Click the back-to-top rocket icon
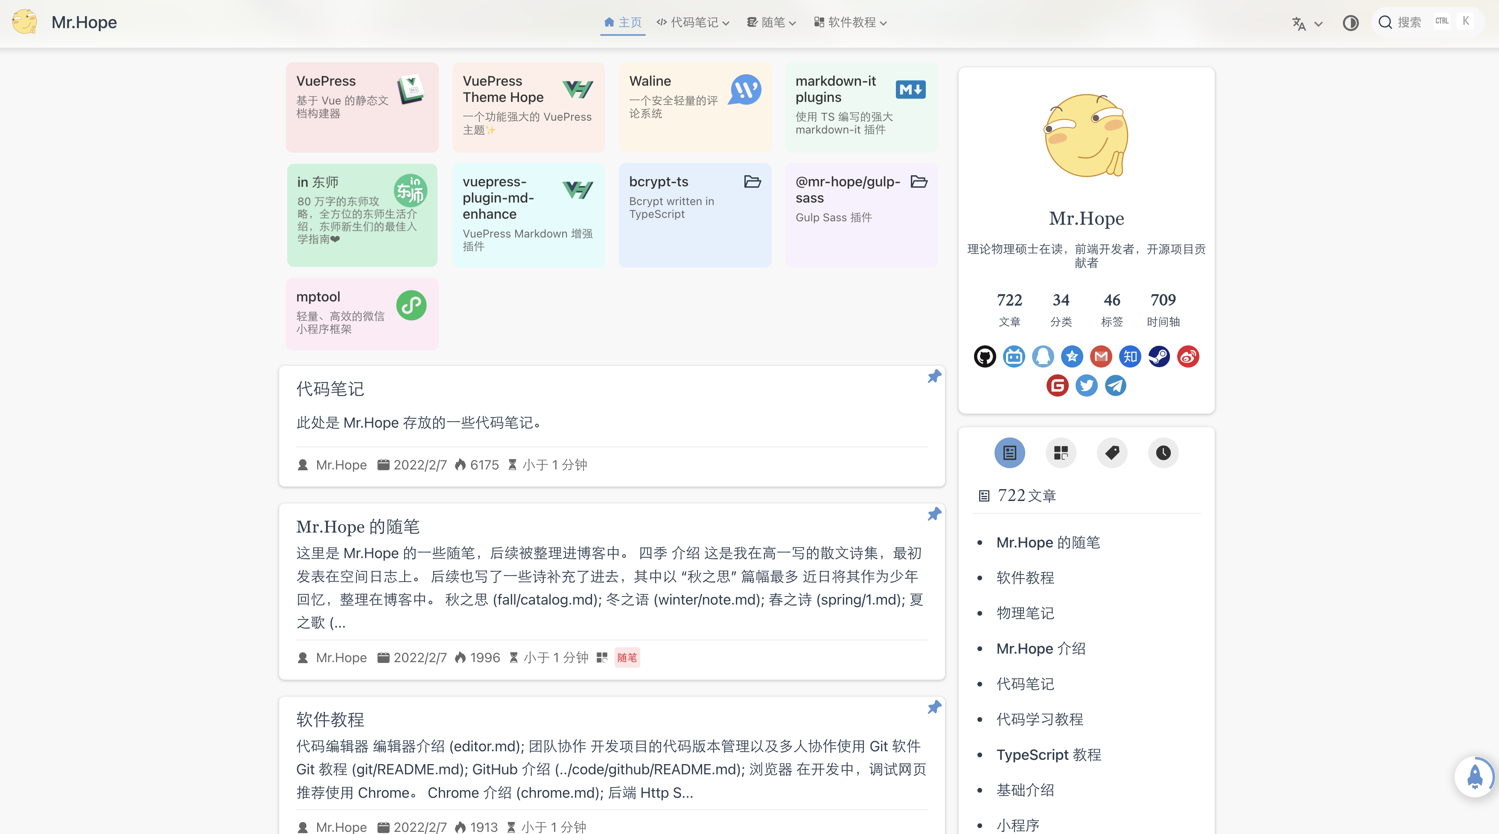Image resolution: width=1499 pixels, height=834 pixels. coord(1475,776)
